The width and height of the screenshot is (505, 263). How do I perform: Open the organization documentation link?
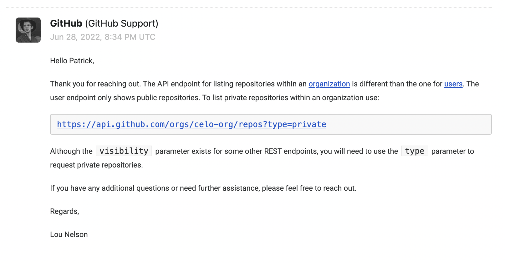point(329,84)
